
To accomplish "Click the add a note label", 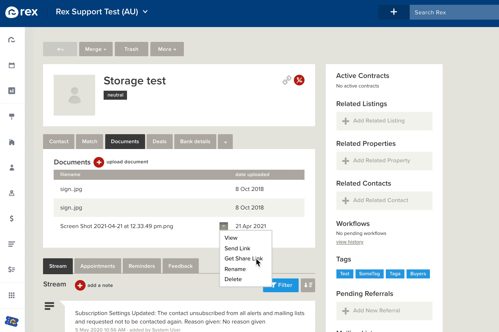I will click(100, 285).
